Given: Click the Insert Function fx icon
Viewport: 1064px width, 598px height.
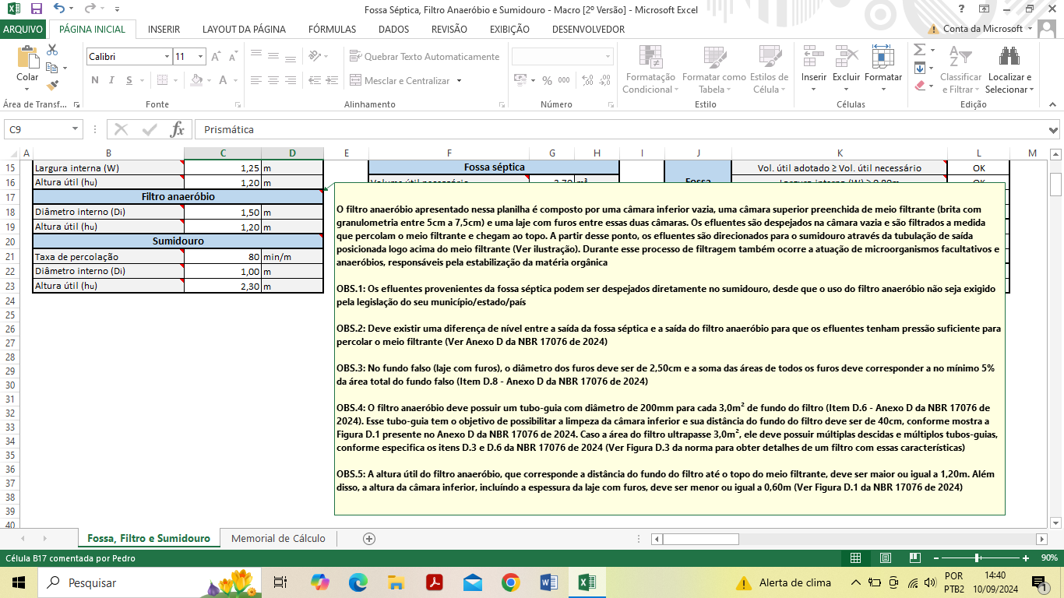Looking at the screenshot, I should pos(177,129).
